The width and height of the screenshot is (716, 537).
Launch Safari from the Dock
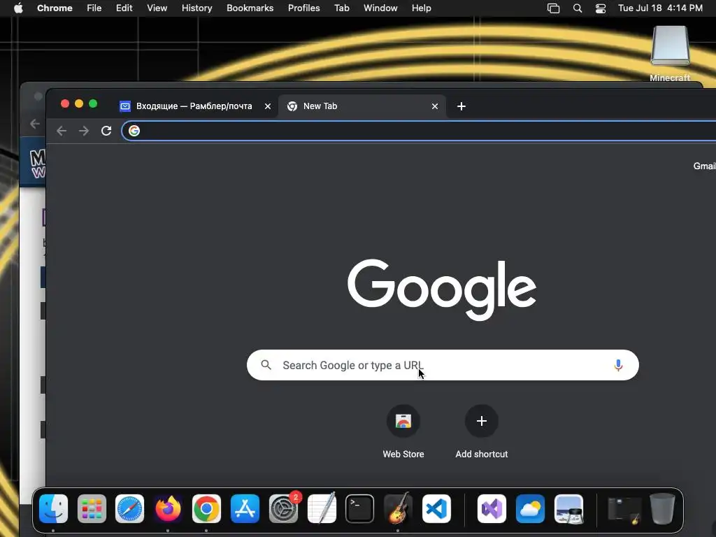129,509
